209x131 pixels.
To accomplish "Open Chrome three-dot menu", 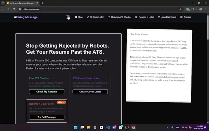I will coord(206,9).
